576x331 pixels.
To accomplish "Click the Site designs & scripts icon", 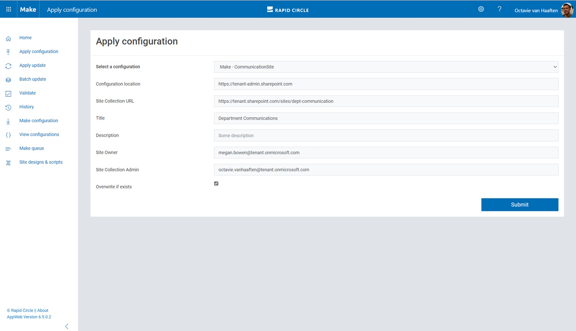I will (8, 163).
